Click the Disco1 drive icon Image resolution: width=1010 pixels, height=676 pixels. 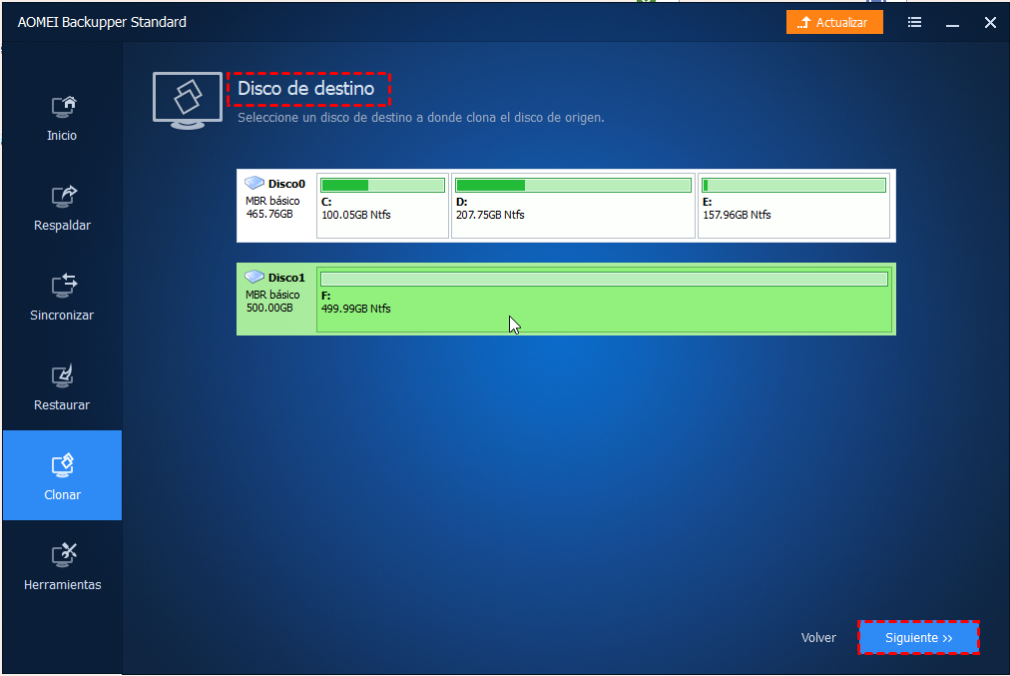pyautogui.click(x=254, y=277)
